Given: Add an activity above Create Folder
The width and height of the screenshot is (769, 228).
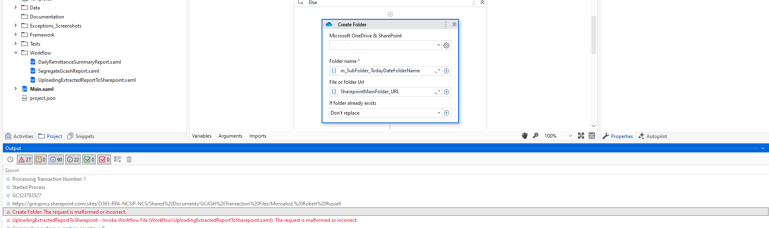Looking at the screenshot, I should [390, 14].
